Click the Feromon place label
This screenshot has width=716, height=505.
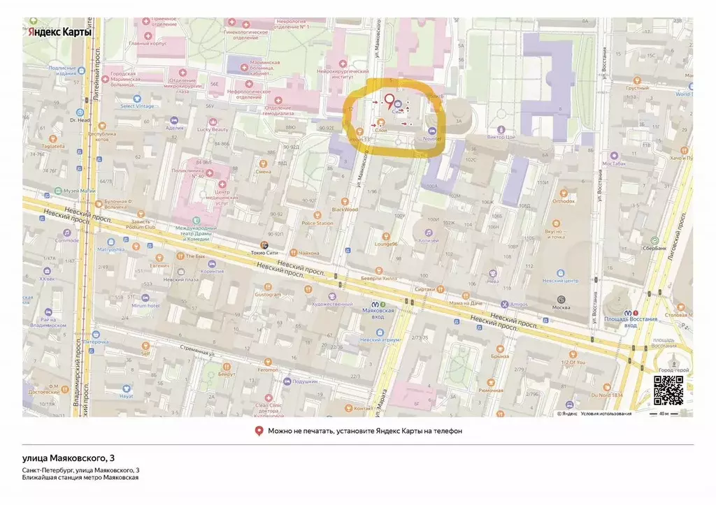click(268, 370)
